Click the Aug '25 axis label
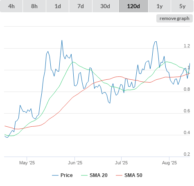This screenshot has height=186, width=194. pos(169,163)
